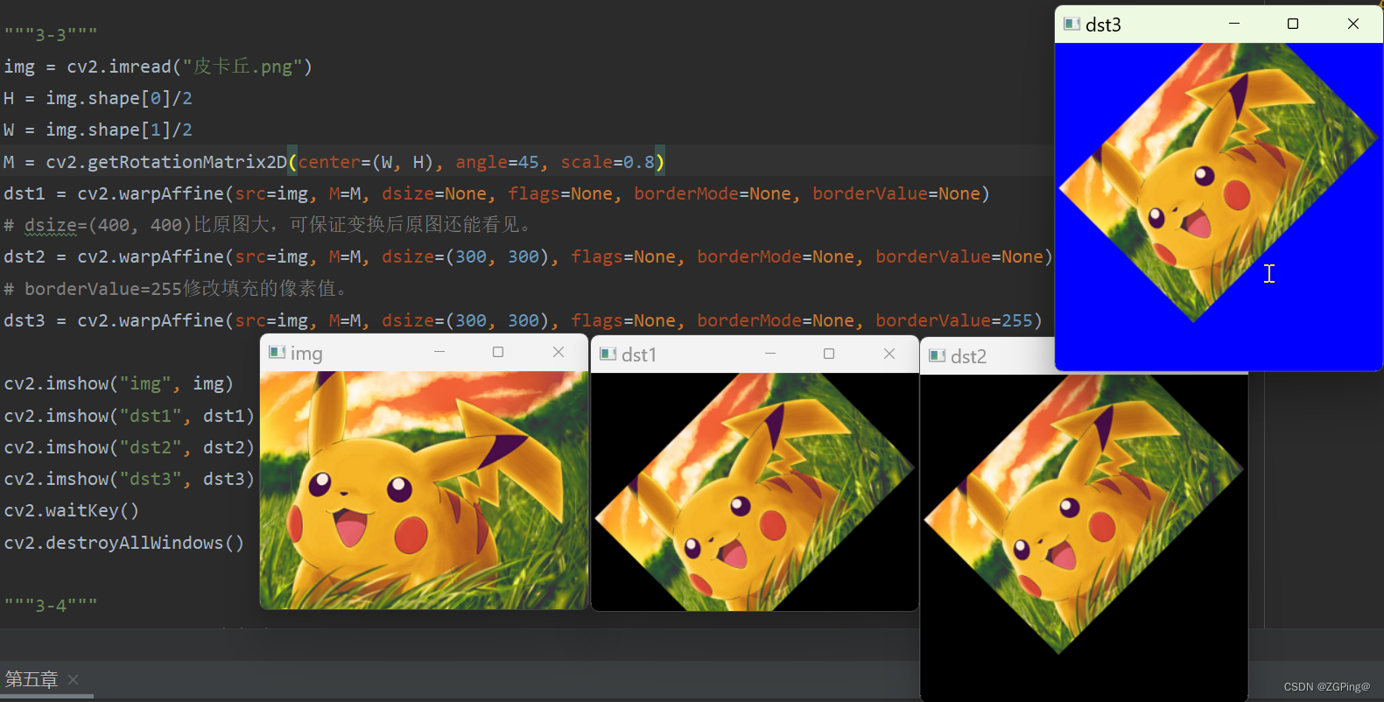Viewport: 1384px width, 702px height.
Task: Click the rotated Pikachu image in dst3
Action: [x=1219, y=183]
